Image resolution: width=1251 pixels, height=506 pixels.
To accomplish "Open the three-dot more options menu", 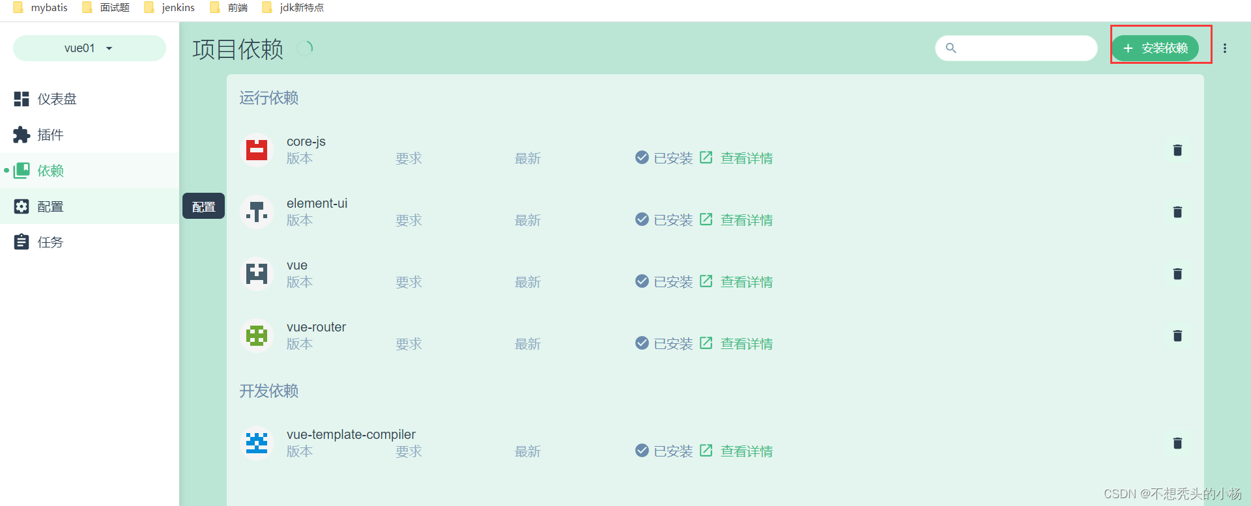I will (1225, 48).
